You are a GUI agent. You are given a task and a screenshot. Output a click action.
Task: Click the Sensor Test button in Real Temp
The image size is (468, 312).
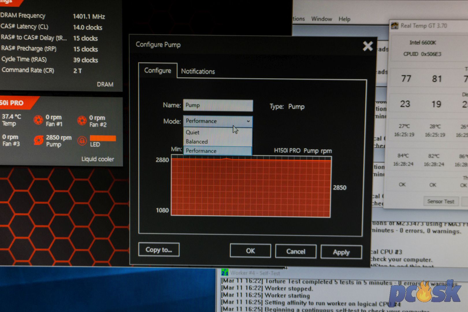coord(441,201)
